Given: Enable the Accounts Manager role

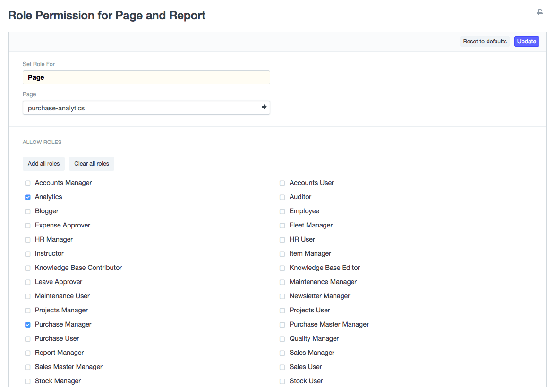Looking at the screenshot, I should [x=28, y=183].
